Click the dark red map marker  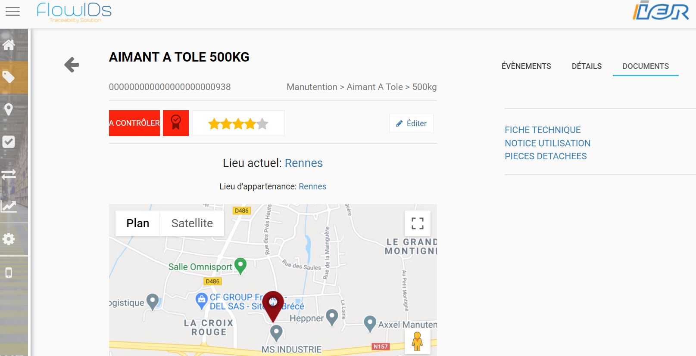273,304
